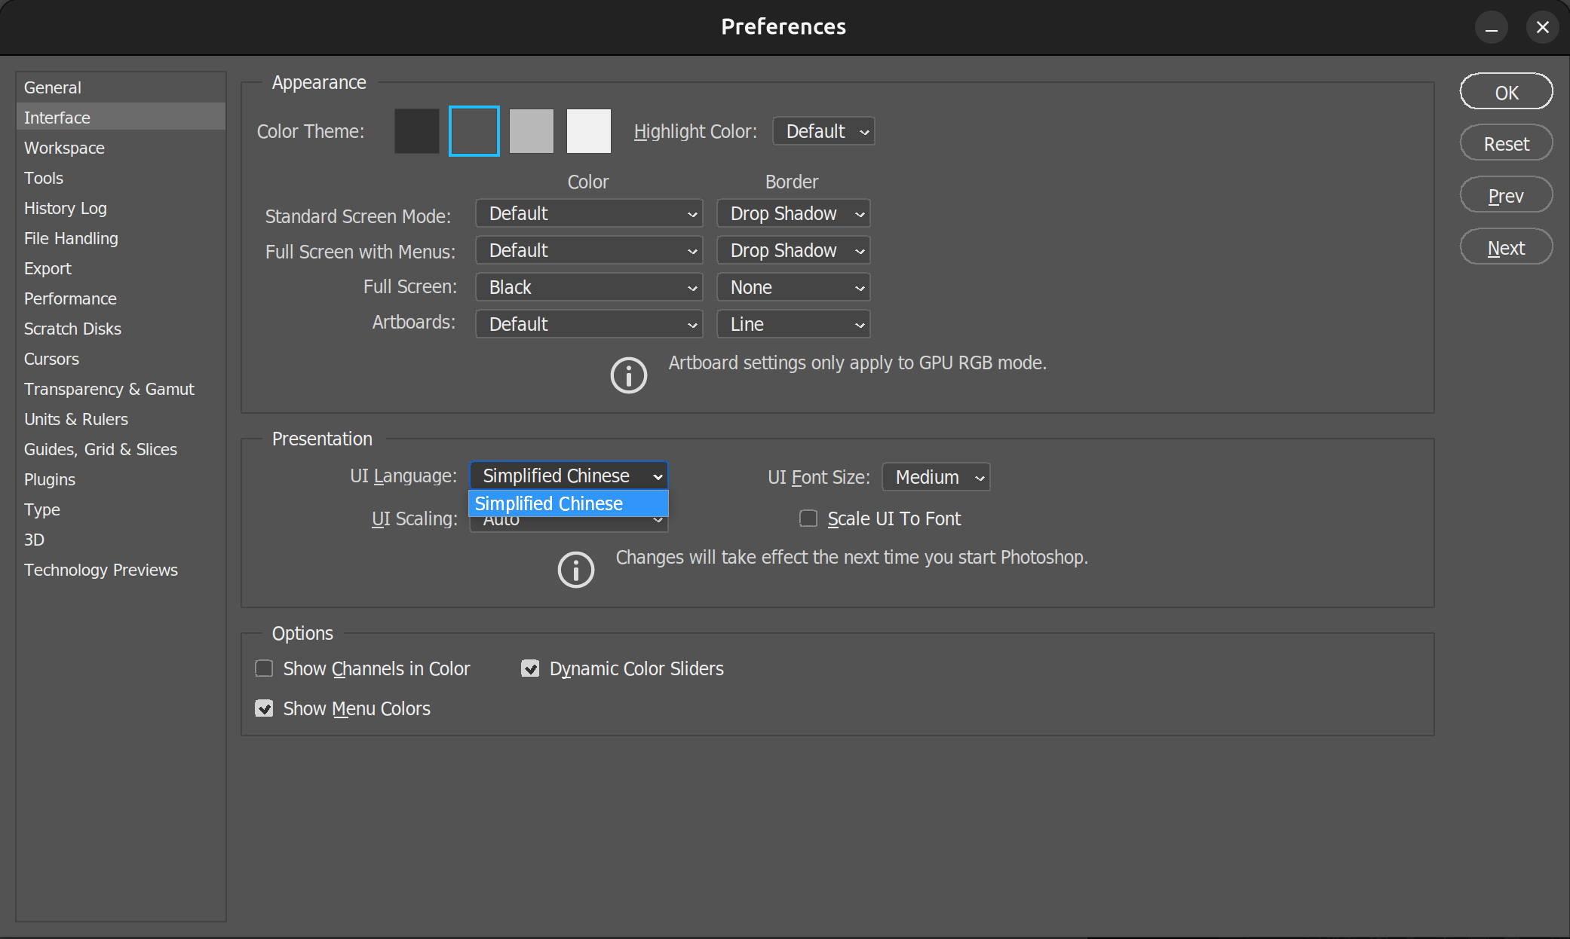Open the Scratch Disks category
The width and height of the screenshot is (1570, 939).
click(72, 329)
